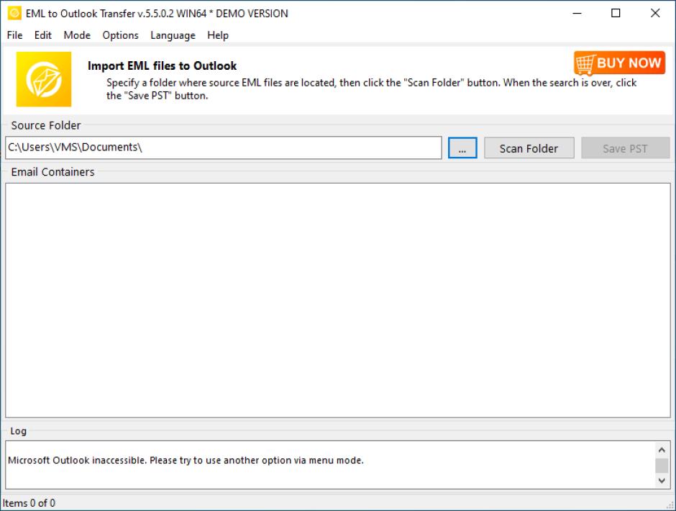Screen dimensions: 676x511
Task: Open the Help menu
Action: tap(218, 35)
